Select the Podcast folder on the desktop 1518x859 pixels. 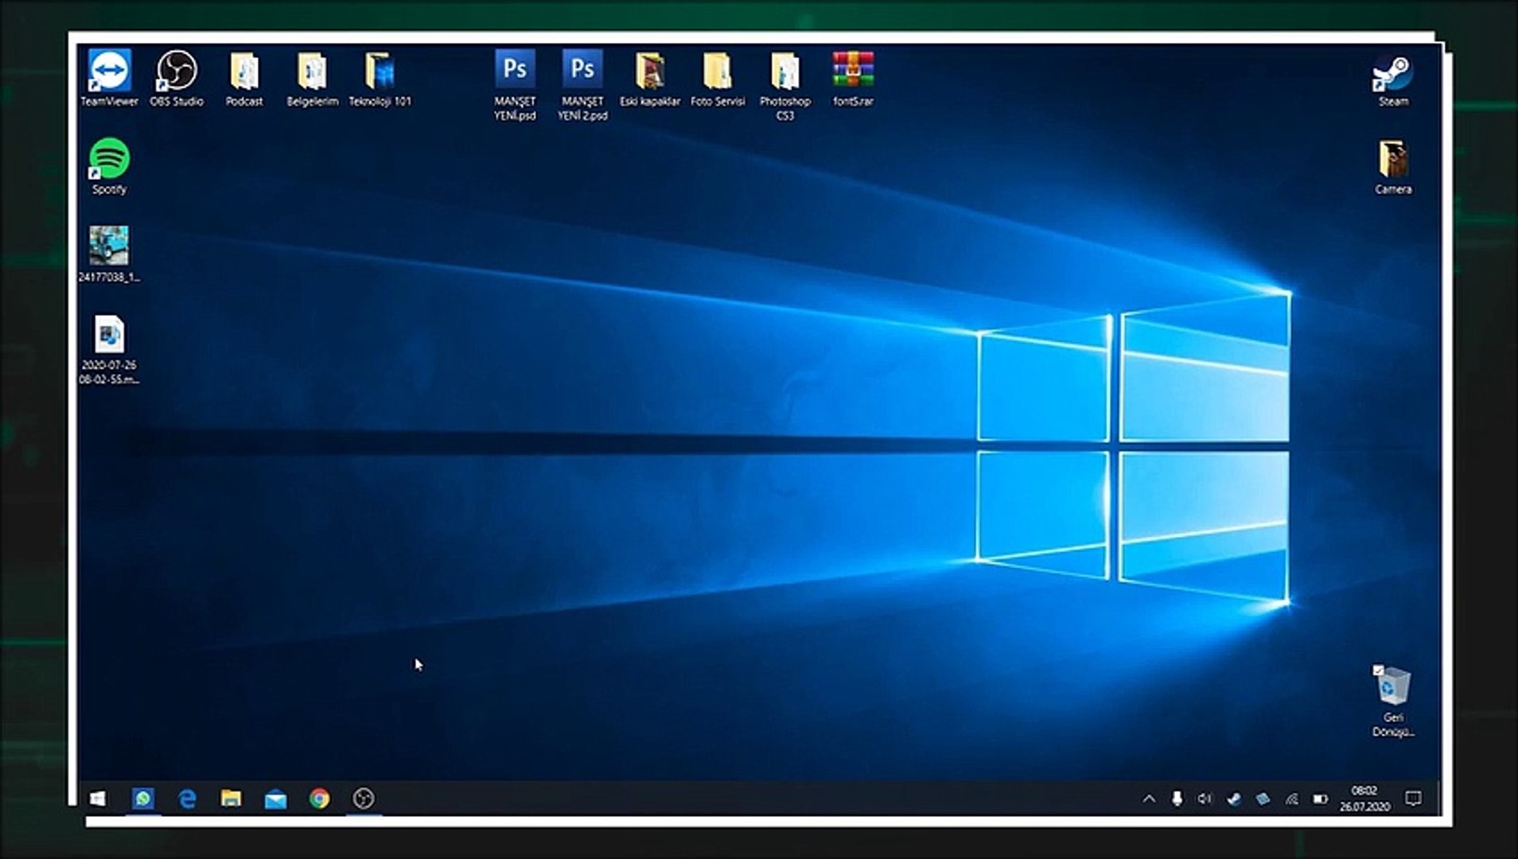tap(244, 79)
